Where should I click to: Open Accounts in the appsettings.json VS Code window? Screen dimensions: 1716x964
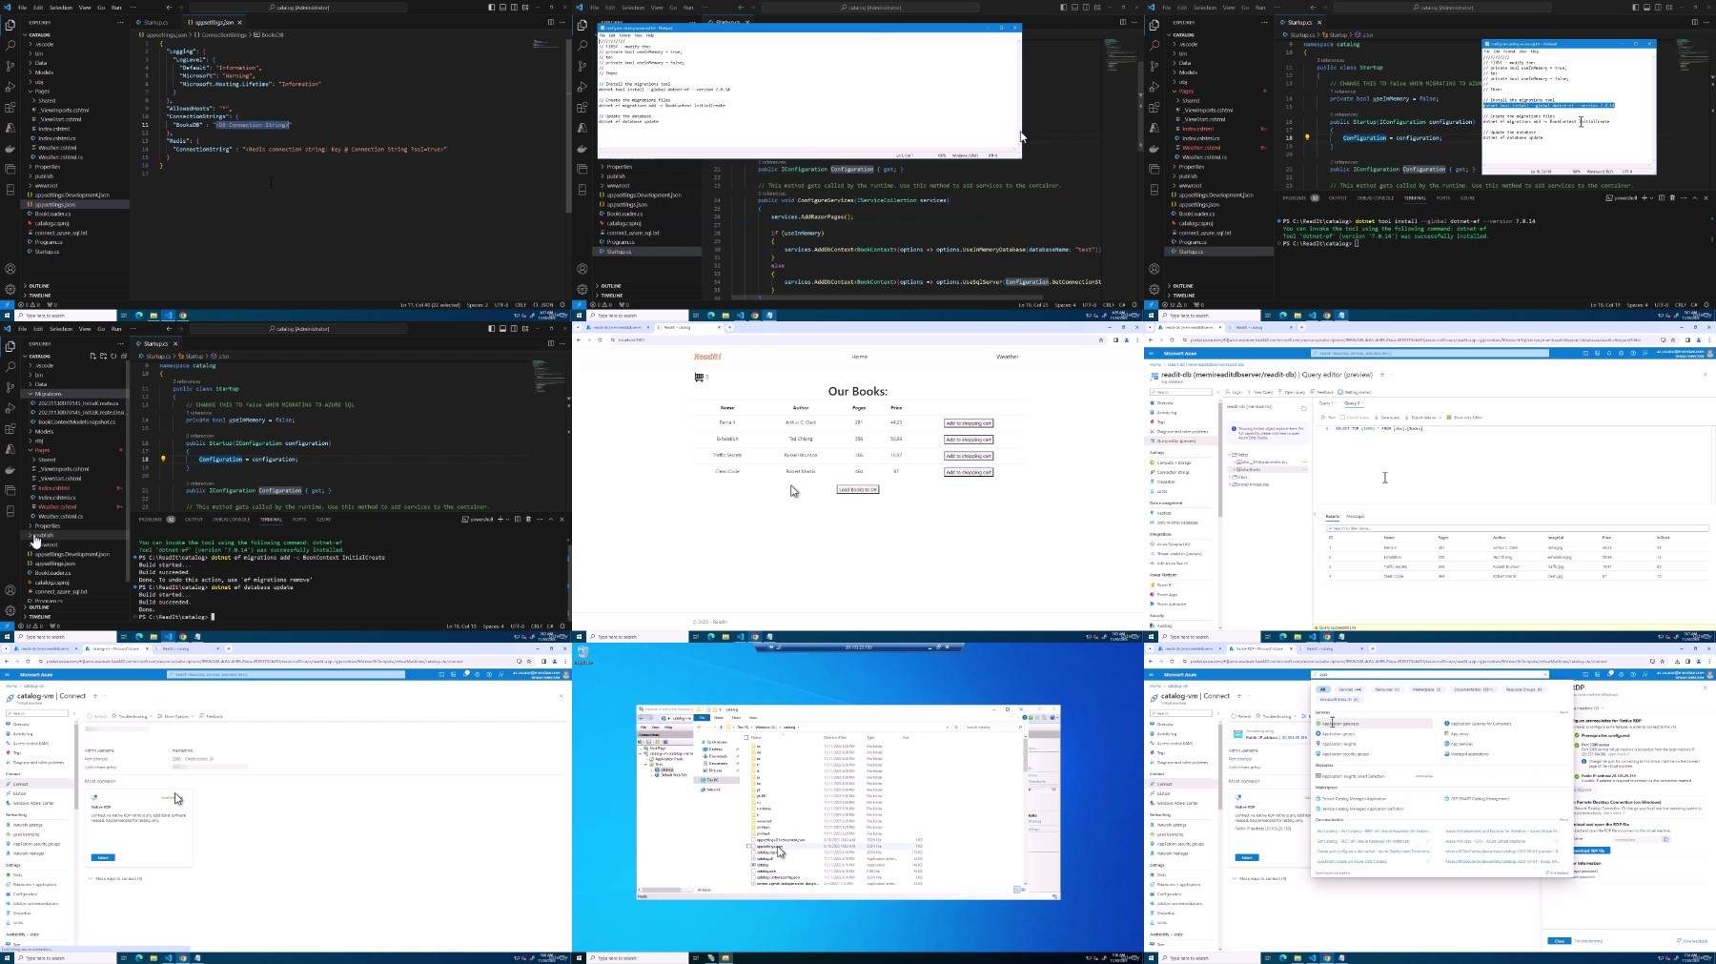[x=10, y=269]
